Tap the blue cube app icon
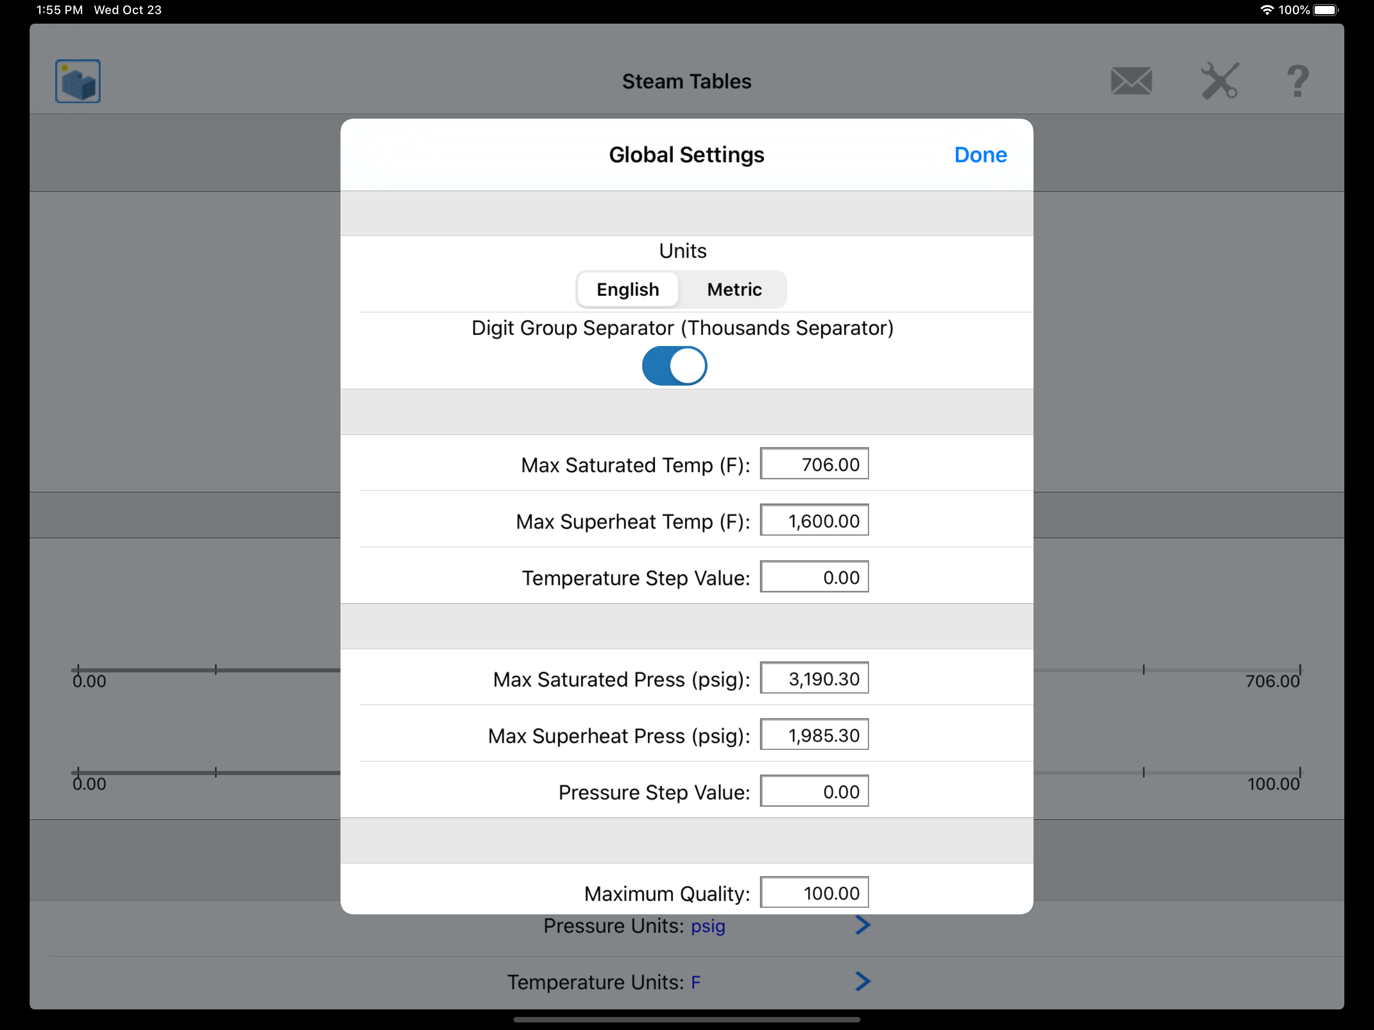The height and width of the screenshot is (1030, 1374). (x=77, y=81)
